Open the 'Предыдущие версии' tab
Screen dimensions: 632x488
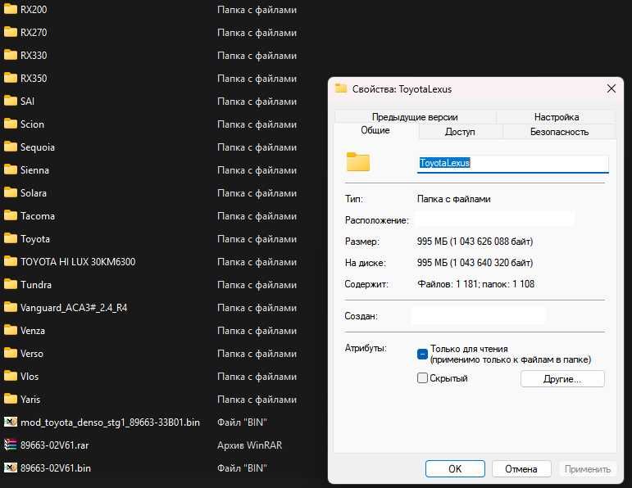[415, 117]
